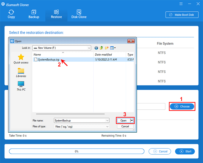
Task: Open Quick access in dialog sidebar
Action: coord(21,59)
